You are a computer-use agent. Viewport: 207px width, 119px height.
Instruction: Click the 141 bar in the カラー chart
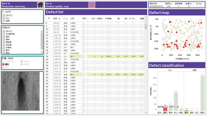[x=176, y=102]
